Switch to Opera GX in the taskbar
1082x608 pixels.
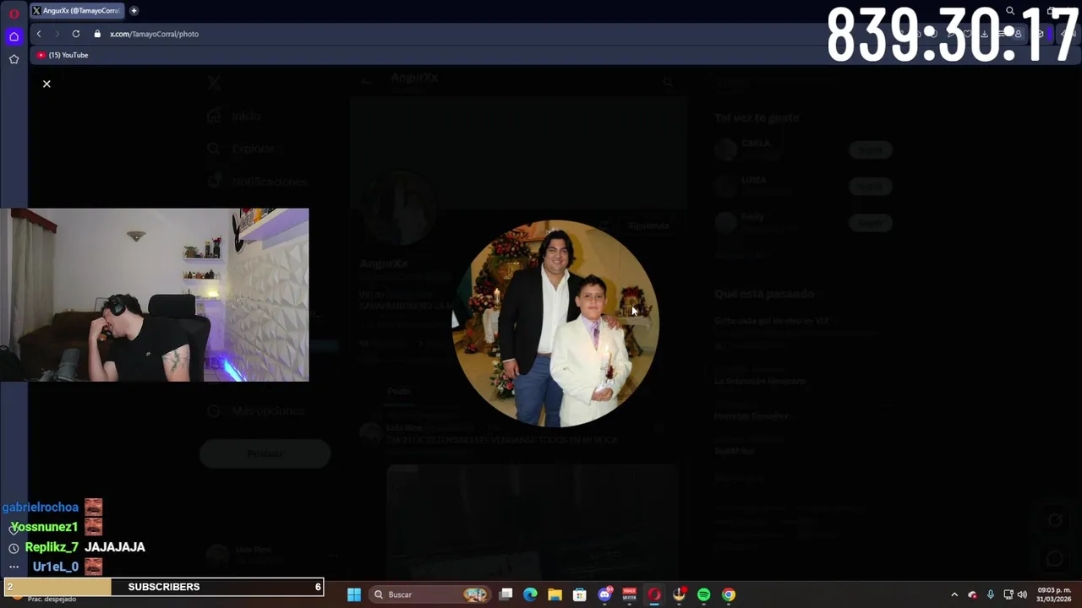653,594
